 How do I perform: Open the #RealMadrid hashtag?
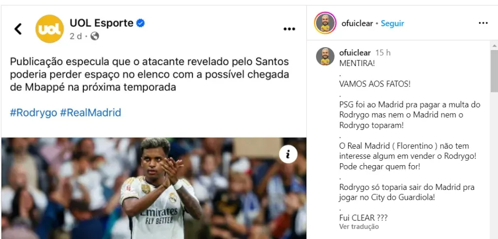90,113
